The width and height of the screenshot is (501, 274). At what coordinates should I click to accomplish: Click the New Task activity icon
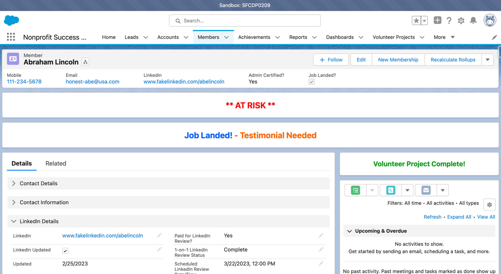[356, 190]
